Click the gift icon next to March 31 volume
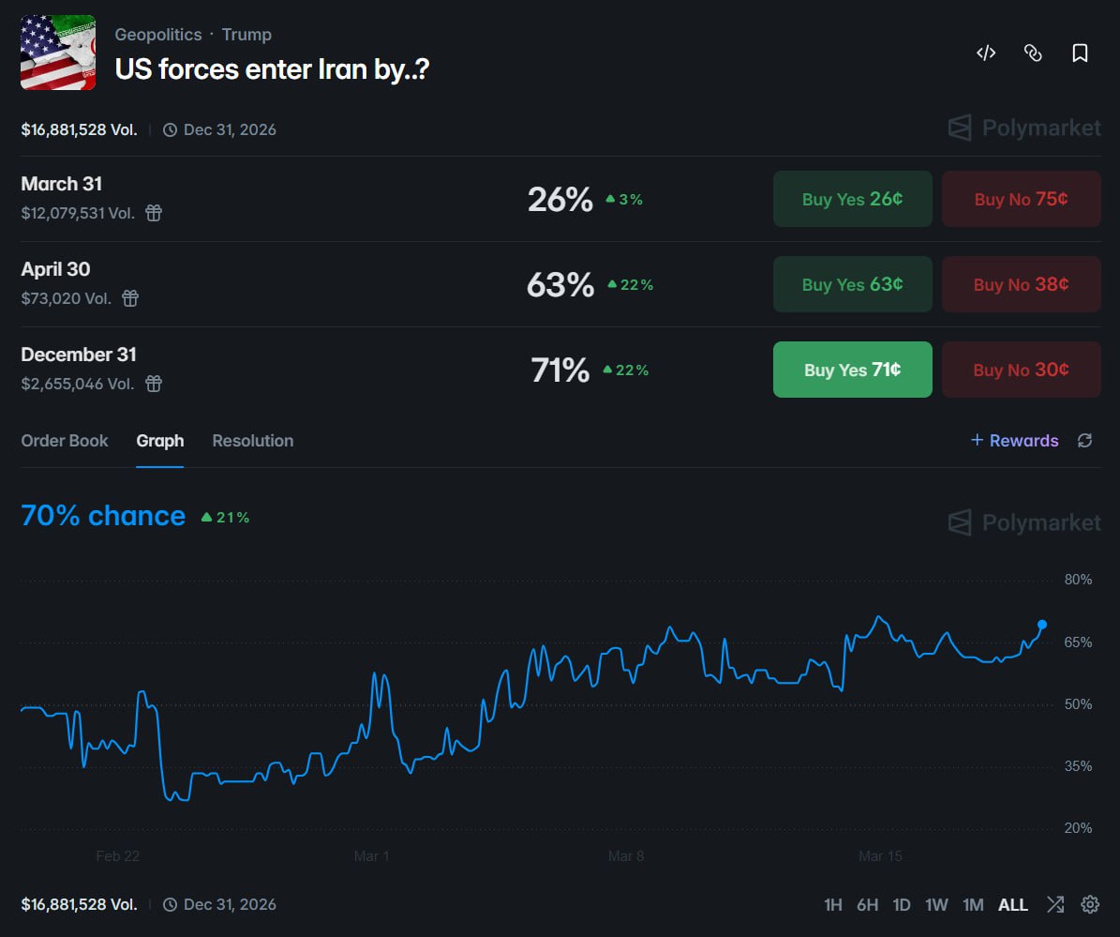This screenshot has width=1120, height=937. [x=153, y=213]
